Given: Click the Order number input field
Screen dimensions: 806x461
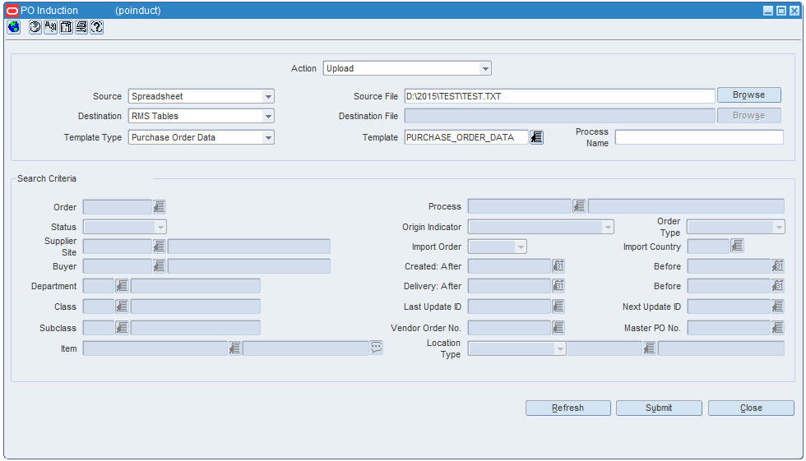Looking at the screenshot, I should click(117, 207).
